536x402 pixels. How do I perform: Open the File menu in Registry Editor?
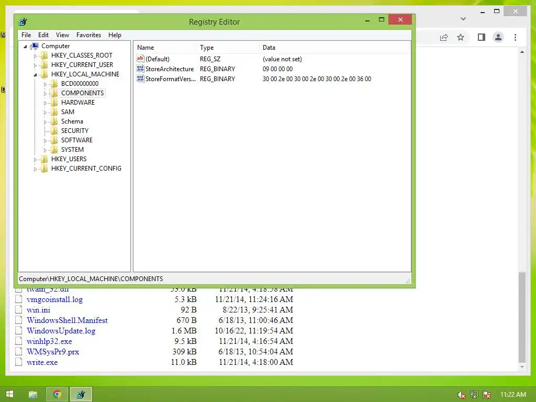26,35
